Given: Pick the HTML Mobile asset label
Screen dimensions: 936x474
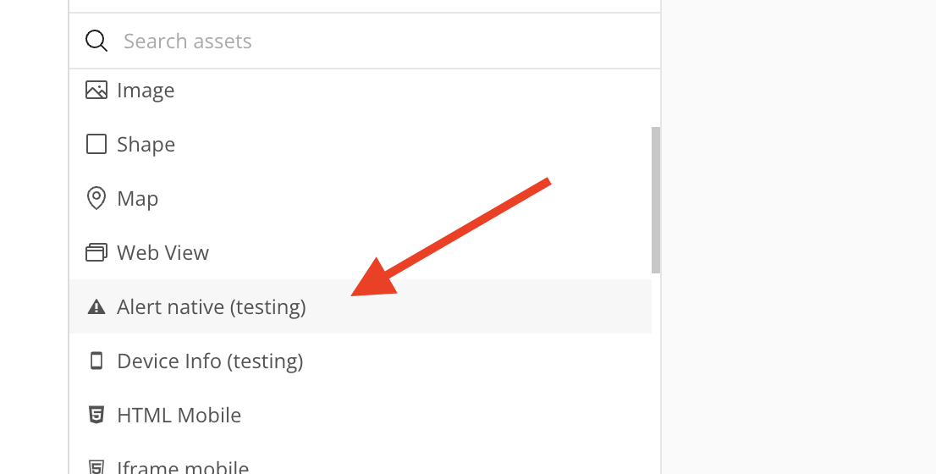Looking at the screenshot, I should (179, 416).
